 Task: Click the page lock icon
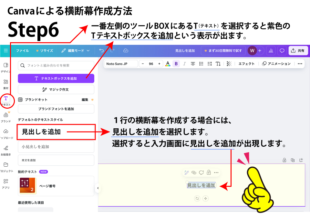point(284,160)
